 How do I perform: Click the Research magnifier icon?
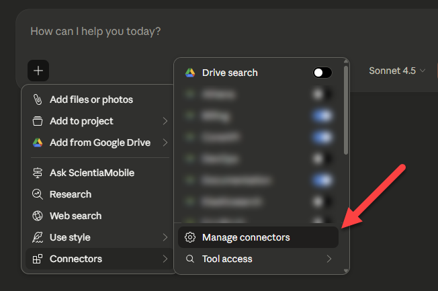pyautogui.click(x=38, y=194)
